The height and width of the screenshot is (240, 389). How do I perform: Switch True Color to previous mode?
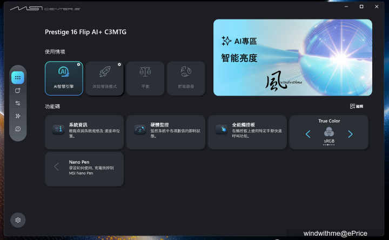(x=308, y=134)
